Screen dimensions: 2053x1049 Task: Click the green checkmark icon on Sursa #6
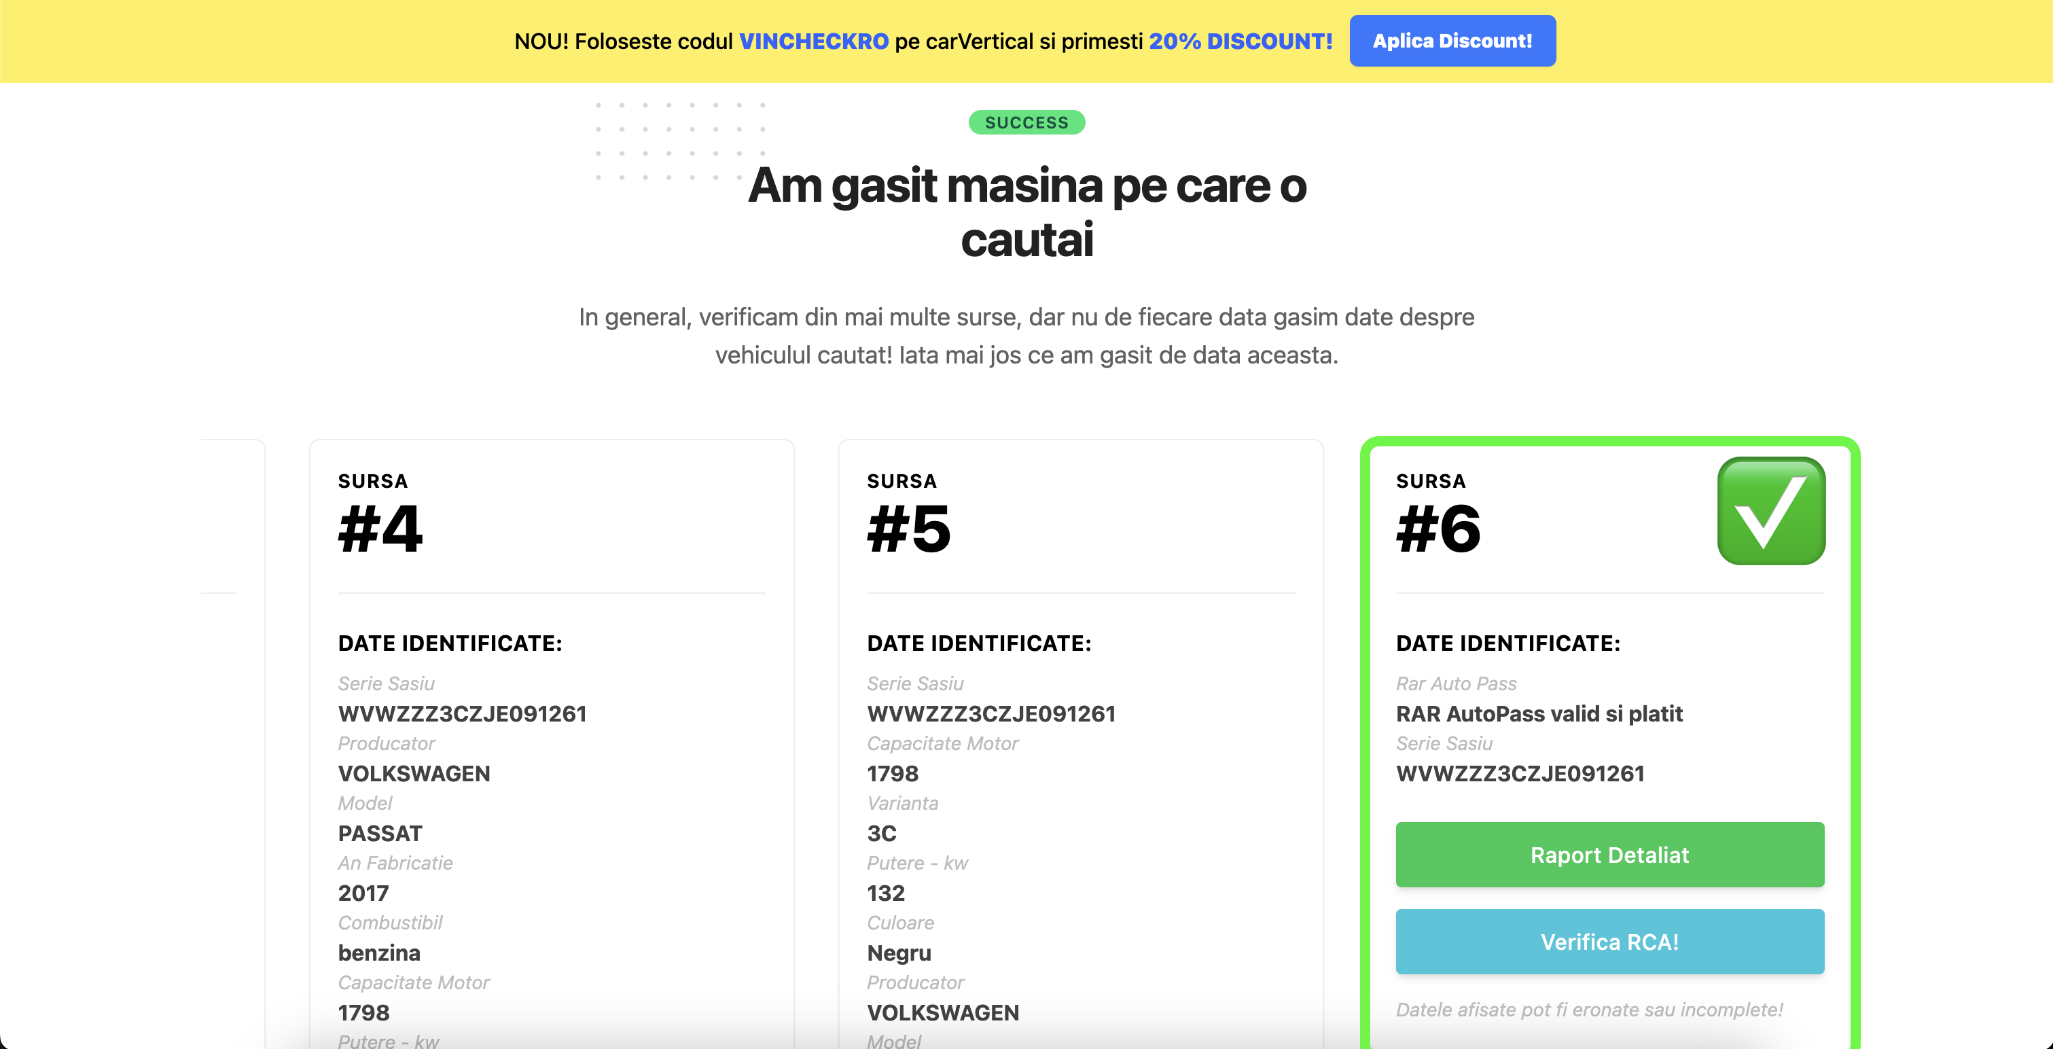[1770, 511]
